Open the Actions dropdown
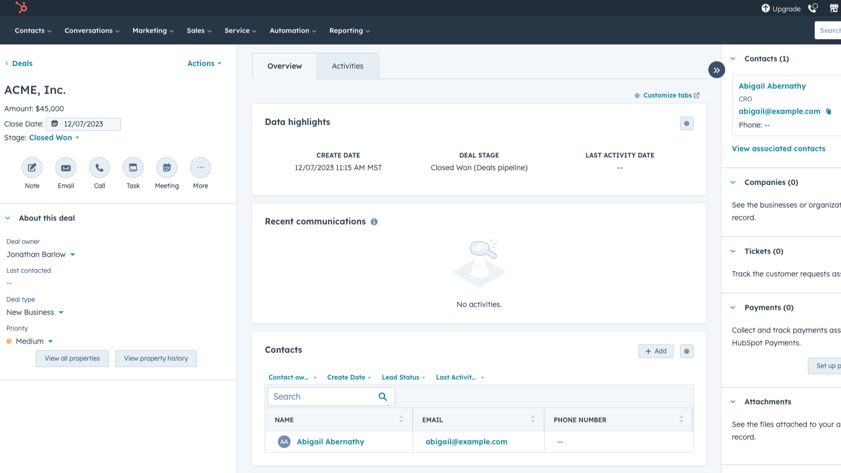841x473 pixels. [x=205, y=64]
